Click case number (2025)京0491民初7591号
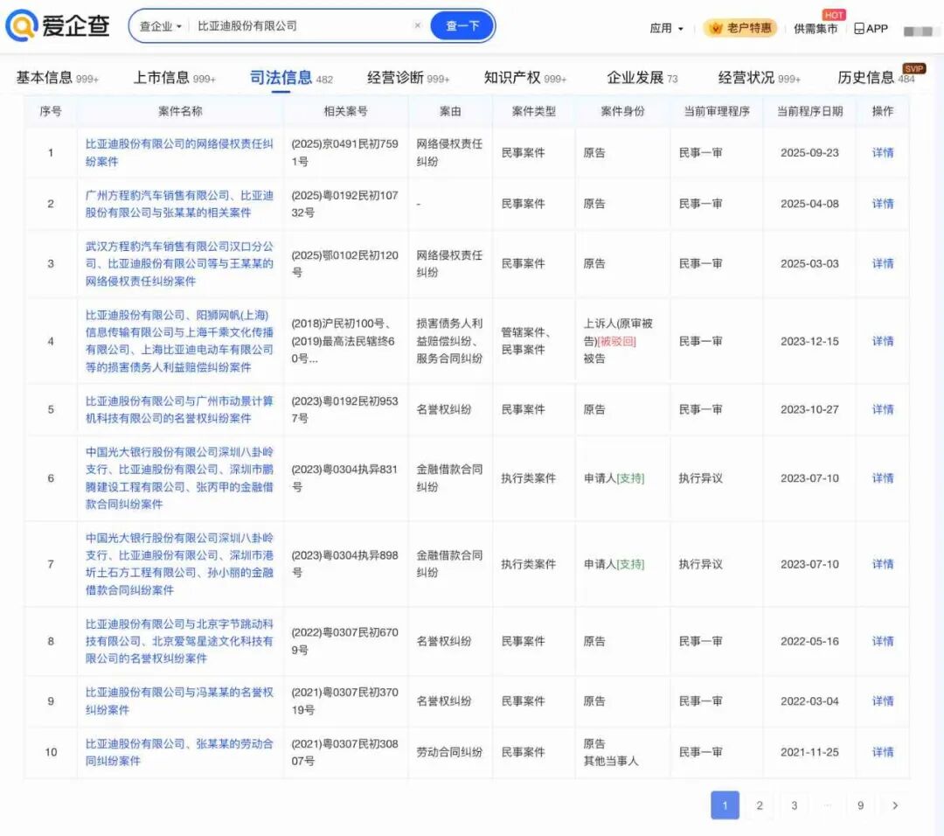 point(345,152)
